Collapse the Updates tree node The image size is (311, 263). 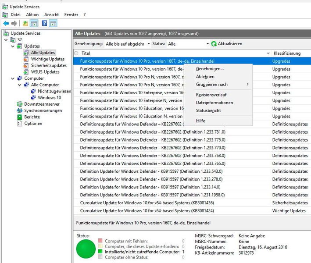pyautogui.click(x=13, y=46)
